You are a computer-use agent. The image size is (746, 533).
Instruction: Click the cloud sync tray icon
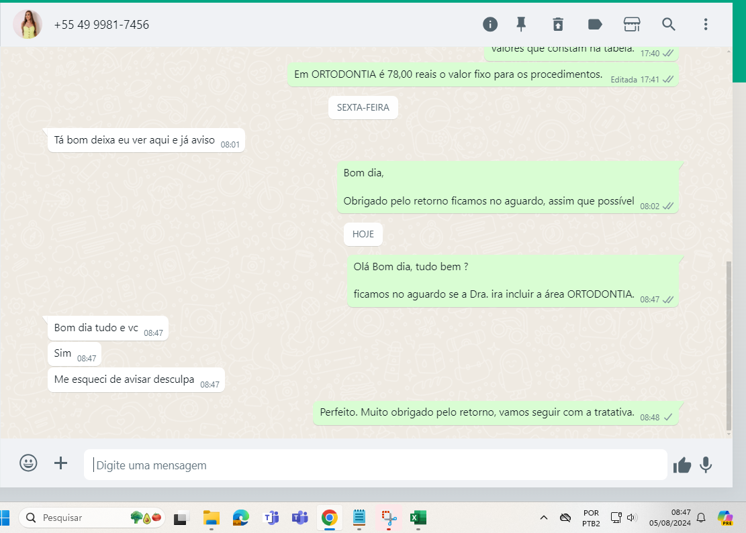click(565, 518)
